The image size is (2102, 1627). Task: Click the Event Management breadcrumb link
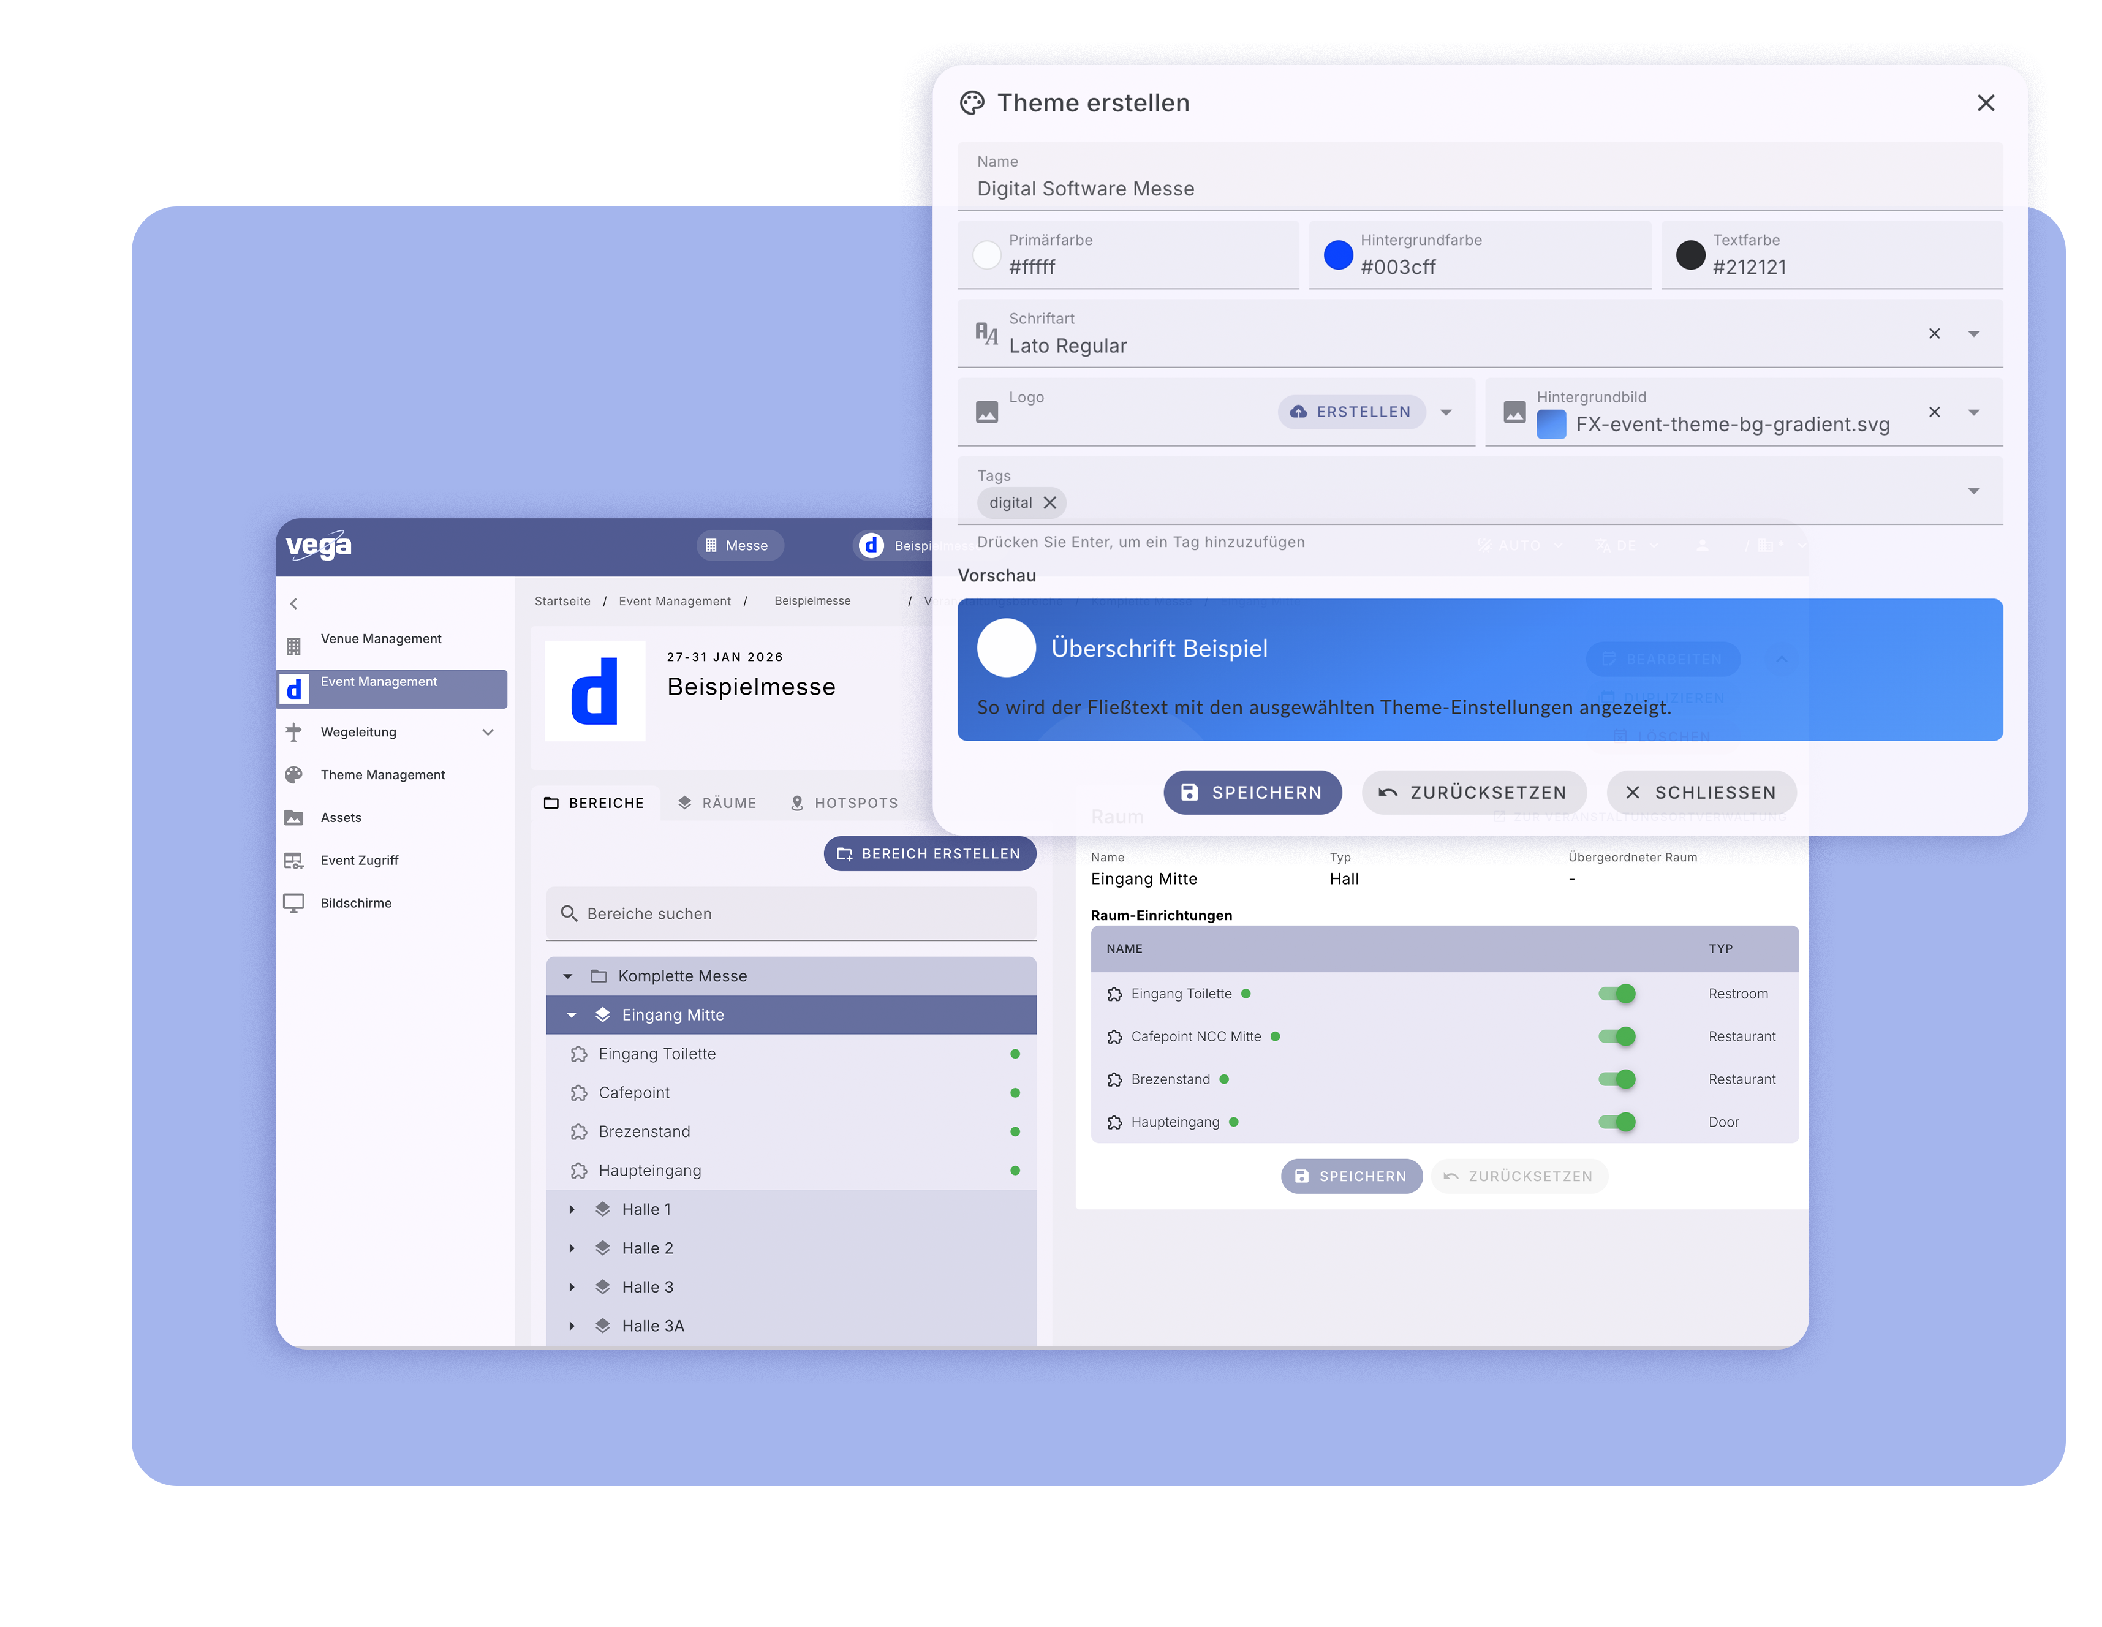click(x=675, y=602)
